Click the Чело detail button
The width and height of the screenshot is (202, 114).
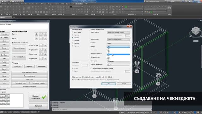pyautogui.click(x=4, y=83)
